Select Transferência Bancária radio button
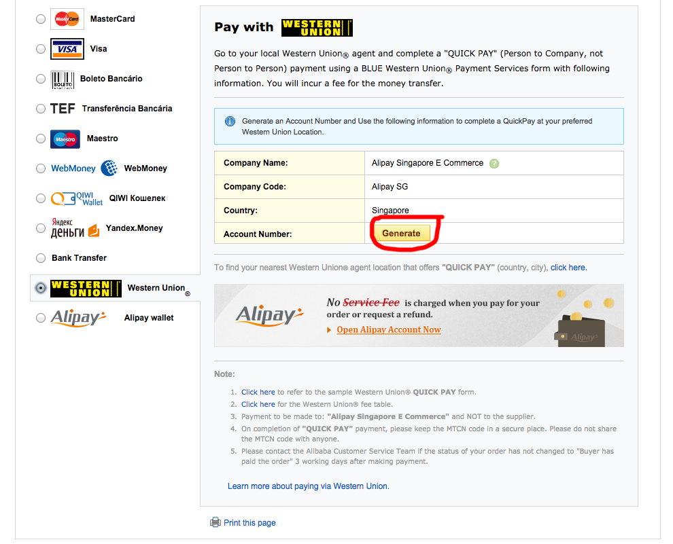Image resolution: width=673 pixels, height=544 pixels. 41,109
